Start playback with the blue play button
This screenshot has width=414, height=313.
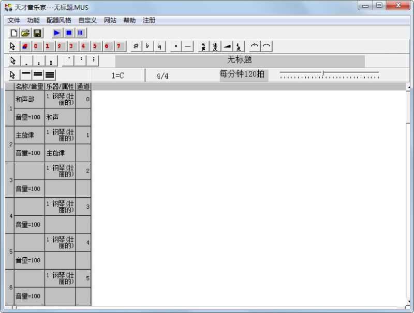click(x=57, y=33)
